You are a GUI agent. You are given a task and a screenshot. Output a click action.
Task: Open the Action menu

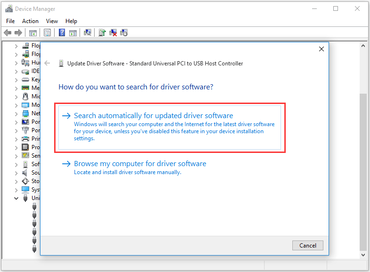click(x=30, y=21)
